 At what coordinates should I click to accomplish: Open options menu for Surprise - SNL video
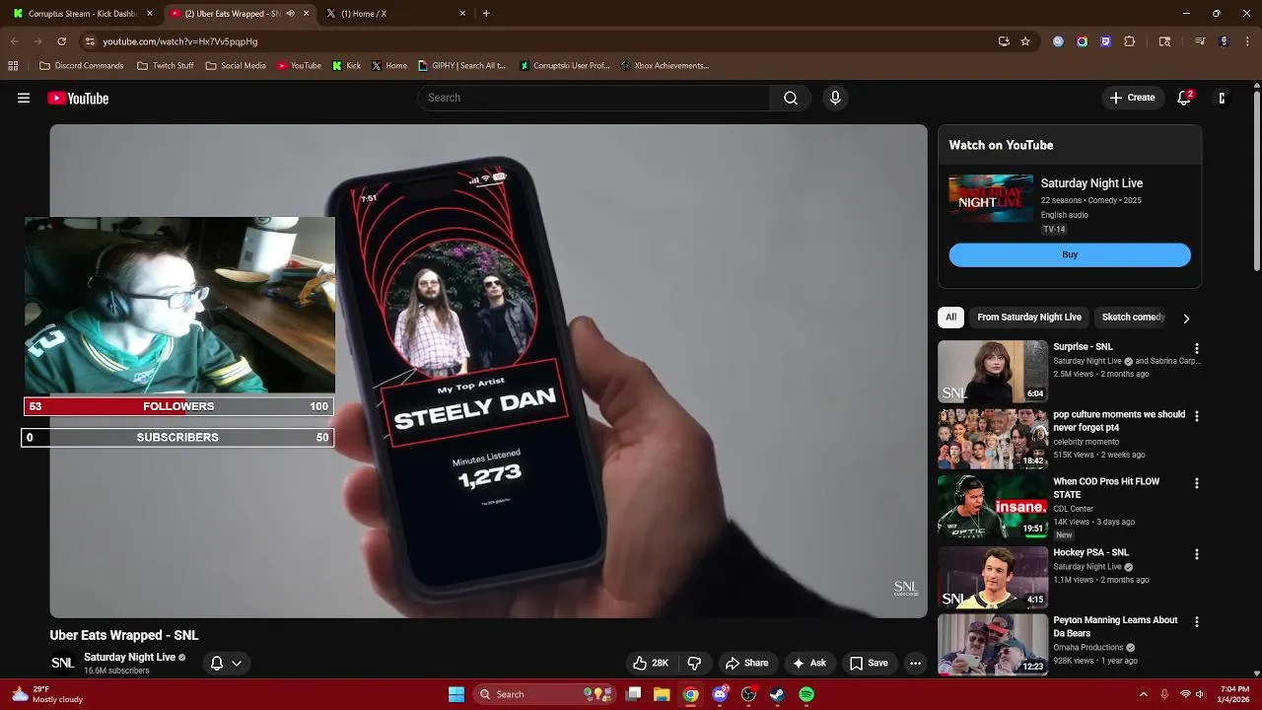[1197, 349]
